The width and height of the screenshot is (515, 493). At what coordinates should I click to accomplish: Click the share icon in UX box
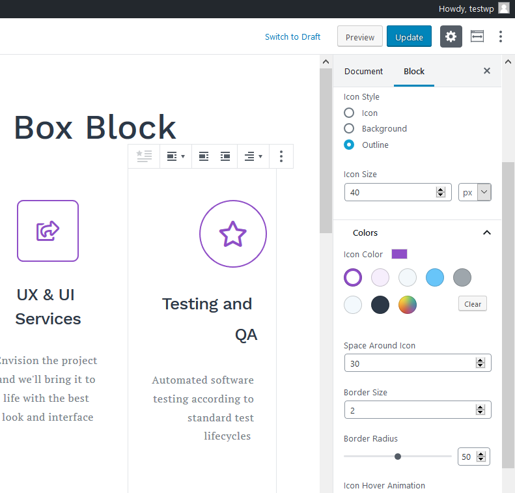click(48, 231)
